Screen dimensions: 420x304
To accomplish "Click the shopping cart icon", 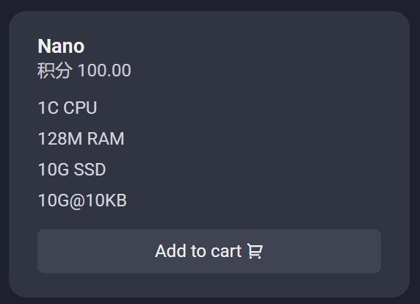I will coord(255,251).
